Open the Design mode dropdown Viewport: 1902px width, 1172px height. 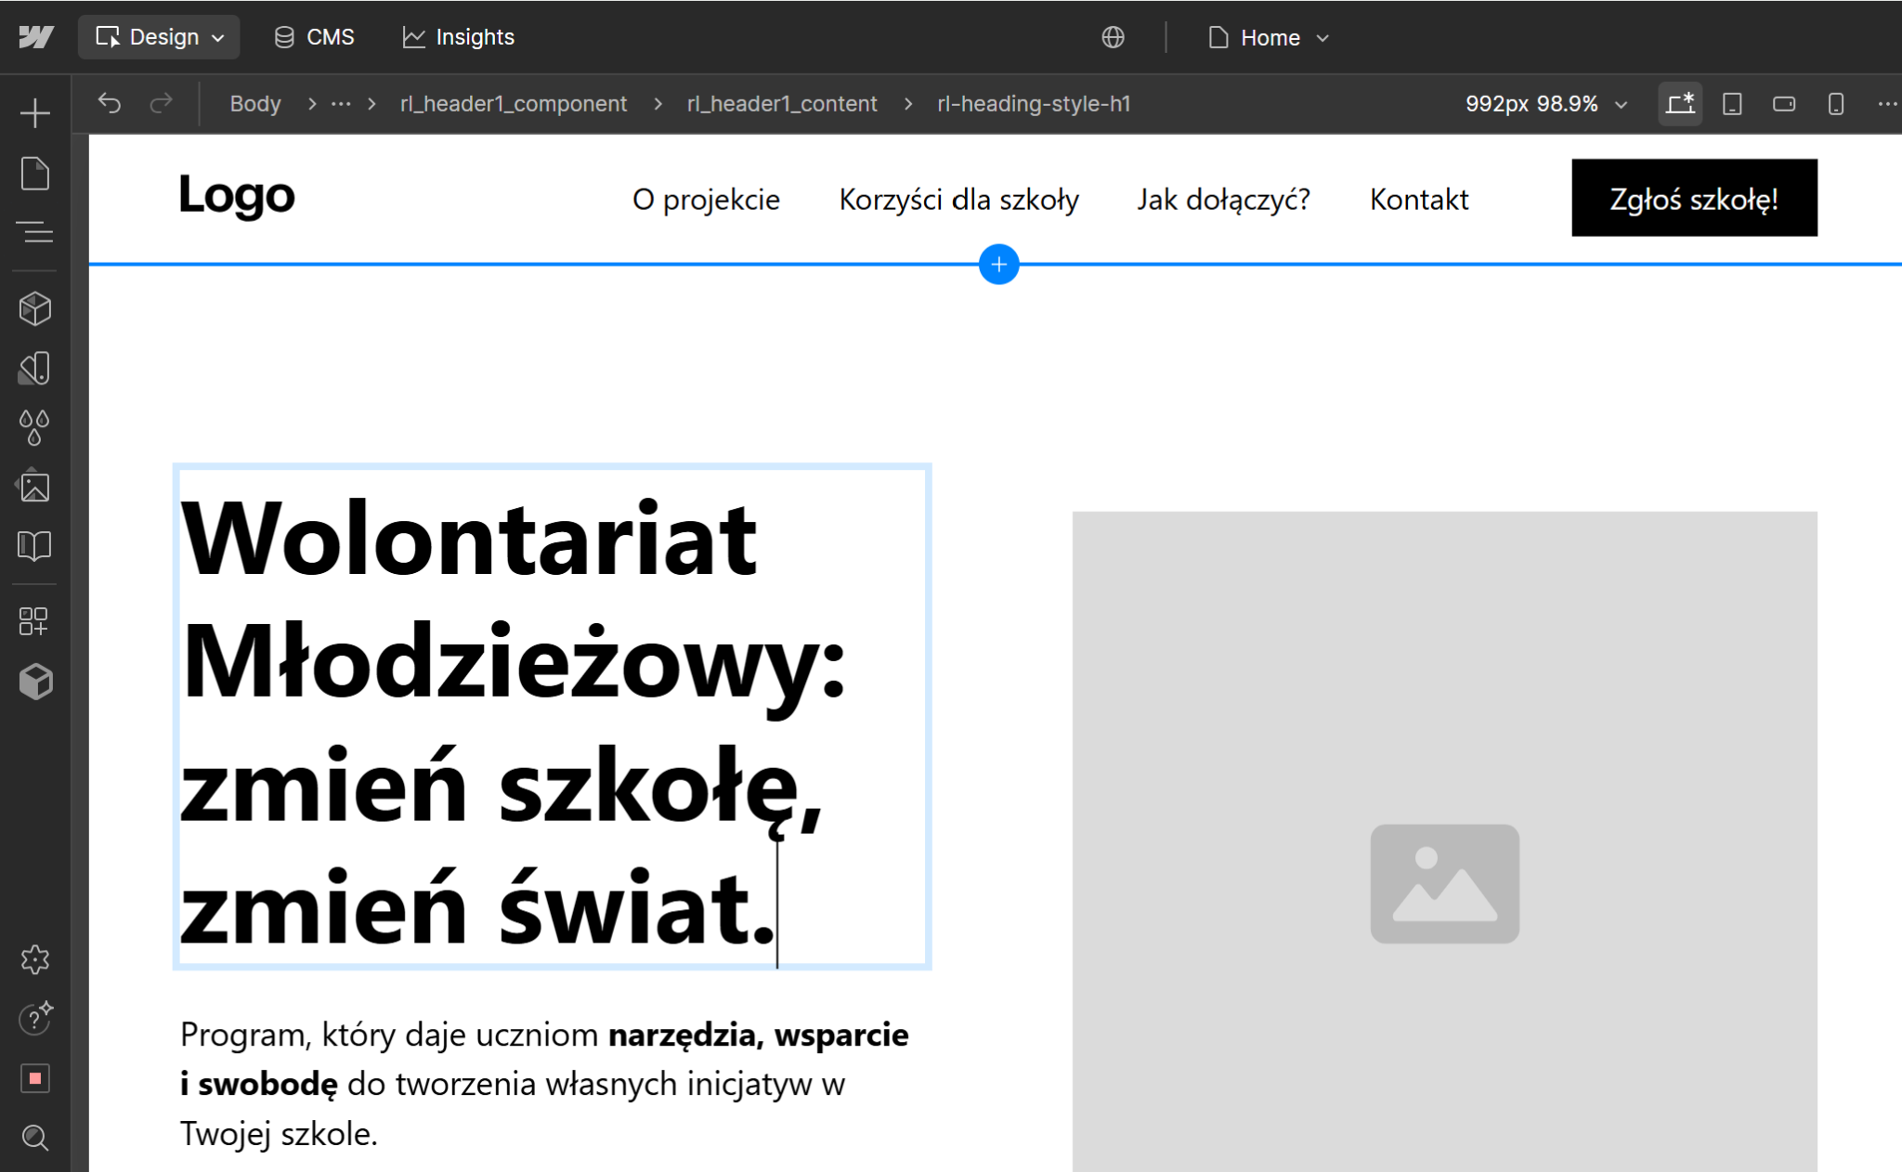[160, 37]
